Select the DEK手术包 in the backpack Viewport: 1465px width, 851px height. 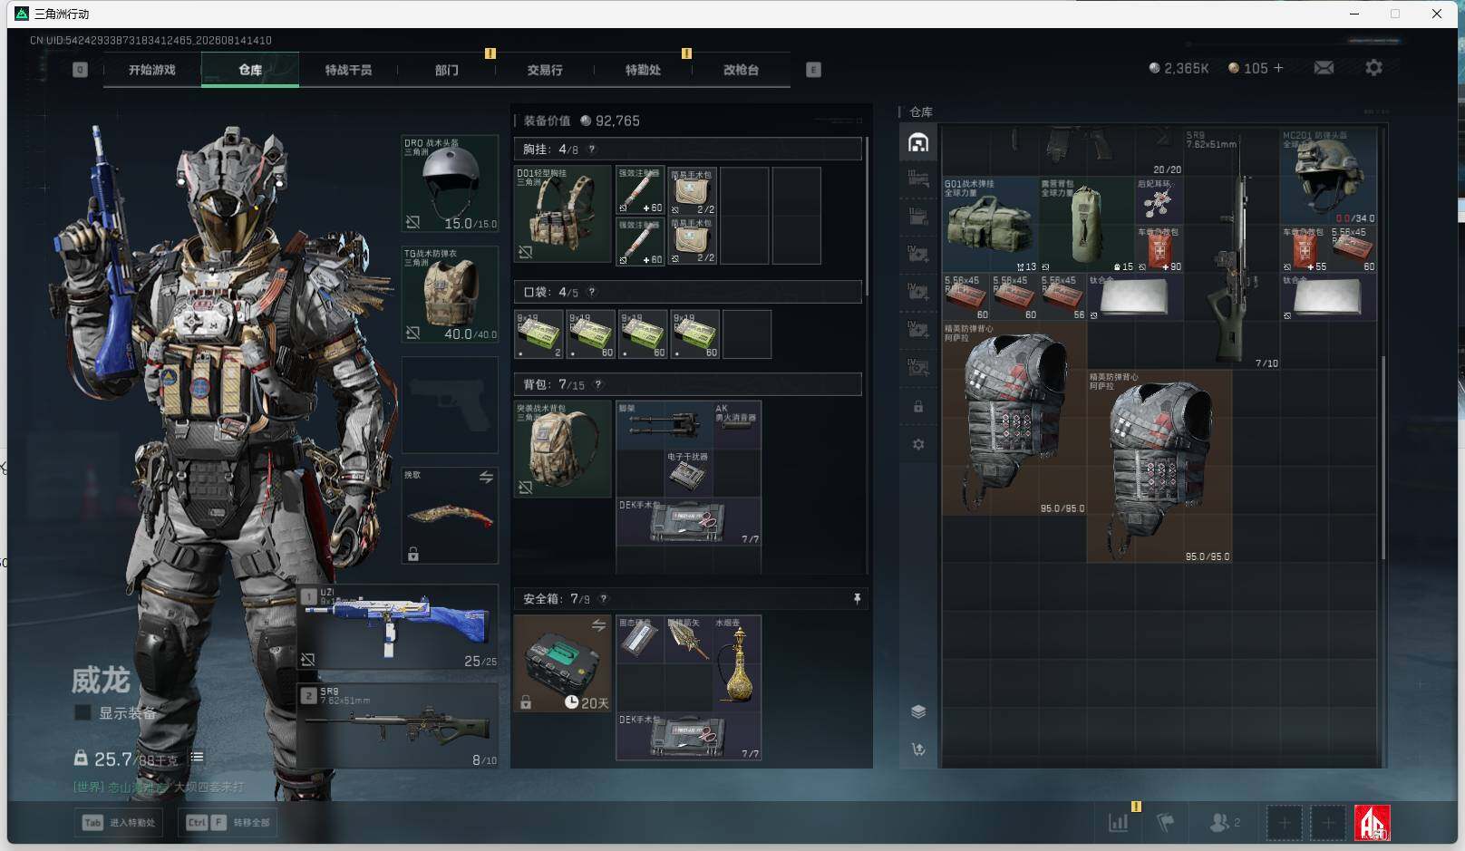coord(689,522)
